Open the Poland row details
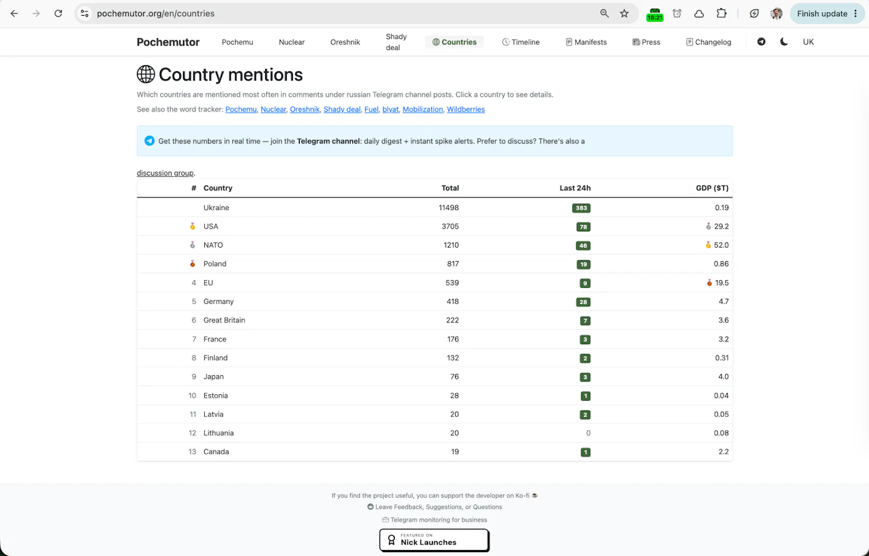869x556 pixels. tap(434, 264)
